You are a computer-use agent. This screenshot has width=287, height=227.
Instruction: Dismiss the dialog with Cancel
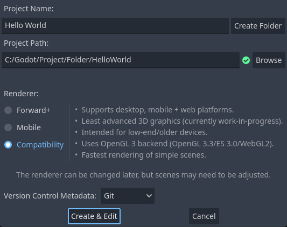point(204,216)
